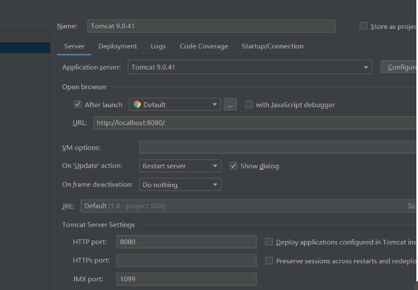Toggle the After launch checkbox
418x290 pixels.
(x=78, y=104)
